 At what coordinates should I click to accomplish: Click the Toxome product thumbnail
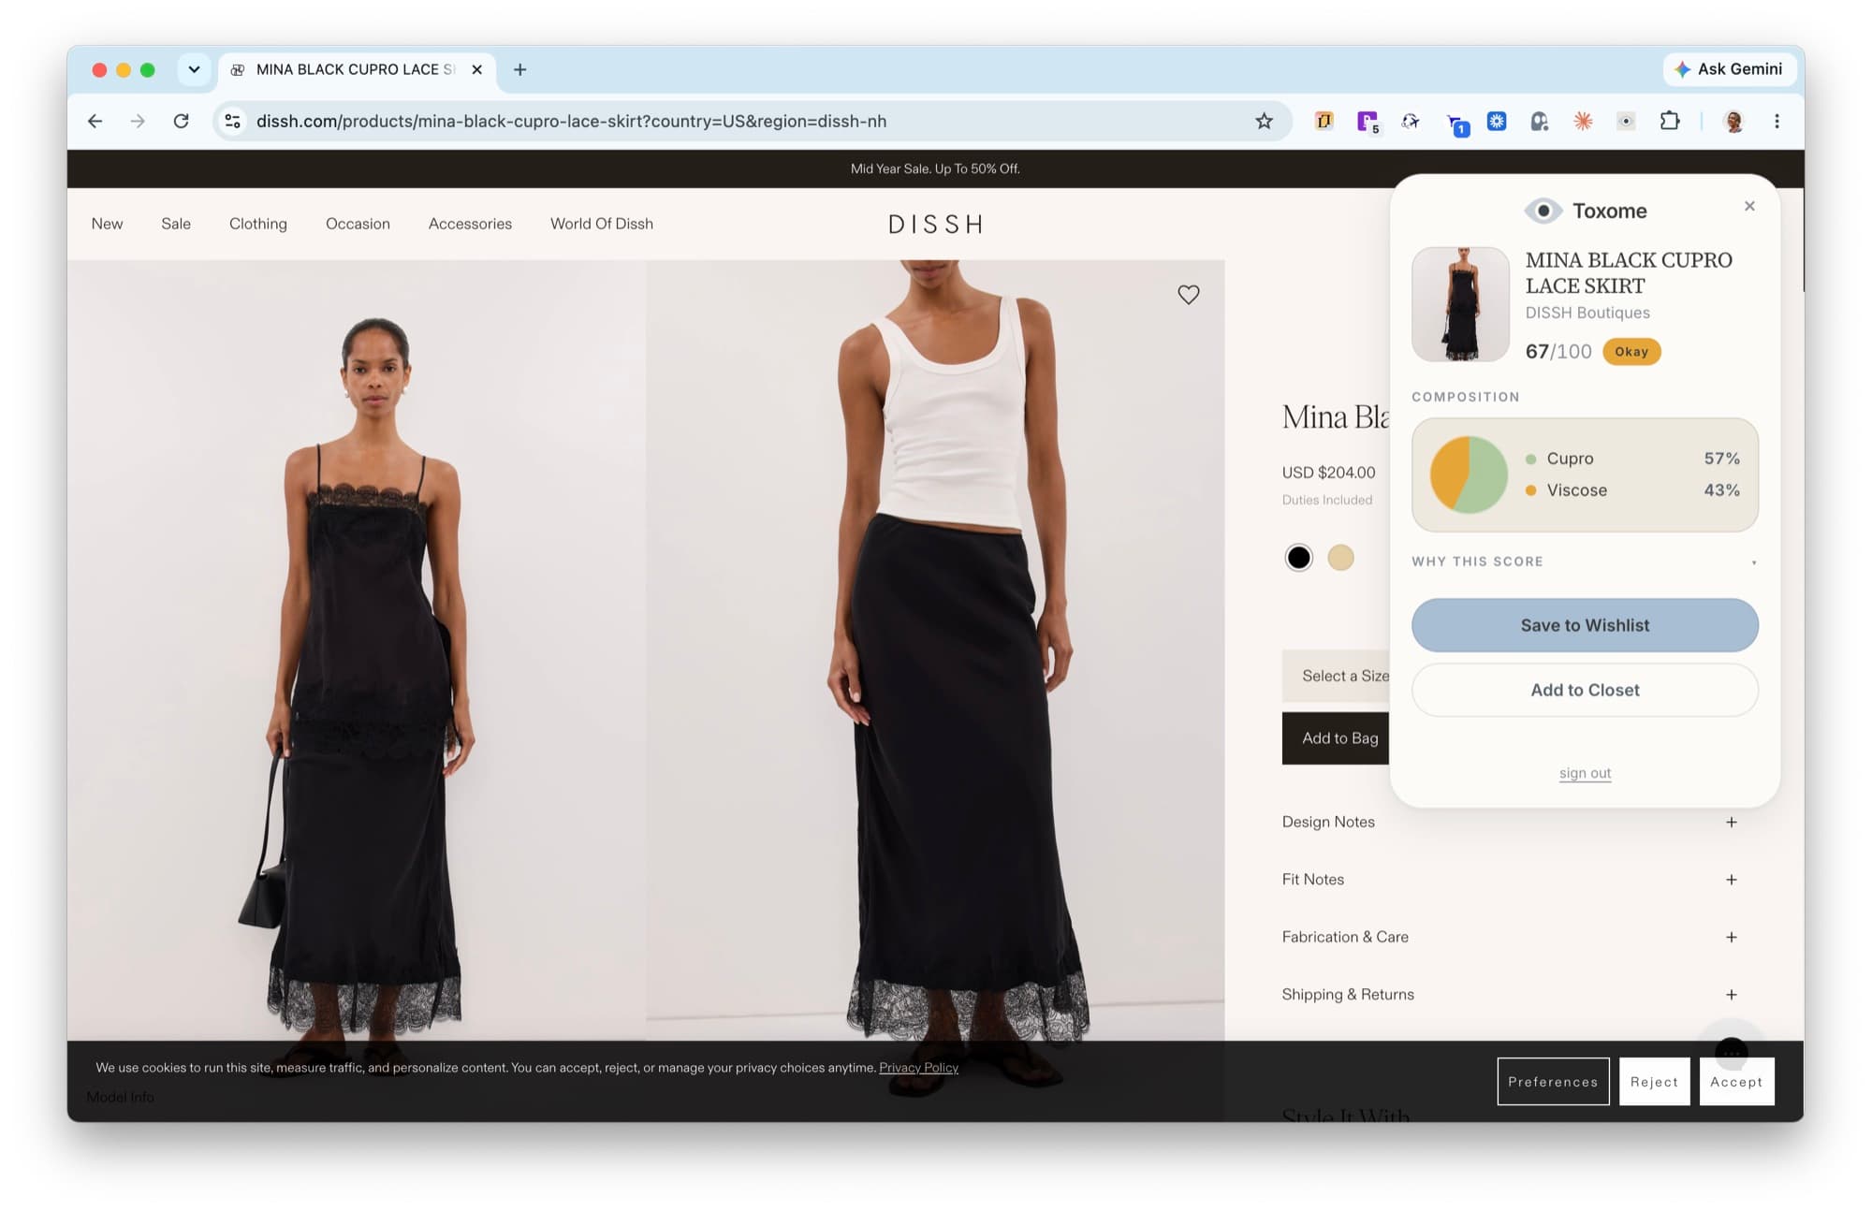tap(1460, 304)
